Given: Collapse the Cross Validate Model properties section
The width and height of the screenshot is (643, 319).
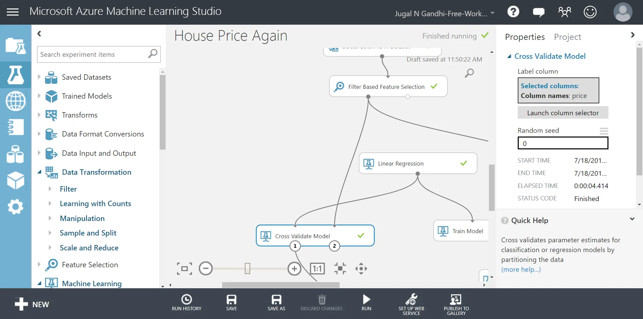Looking at the screenshot, I should pyautogui.click(x=509, y=56).
